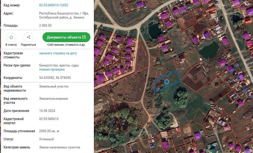Click the assignment date 16.08.2024
Screen dimensions: 253x153
tap(47, 111)
